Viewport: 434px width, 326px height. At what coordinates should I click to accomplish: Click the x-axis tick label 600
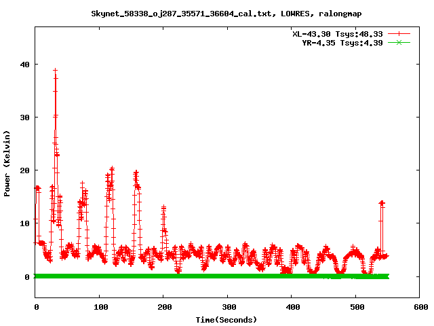(421, 307)
